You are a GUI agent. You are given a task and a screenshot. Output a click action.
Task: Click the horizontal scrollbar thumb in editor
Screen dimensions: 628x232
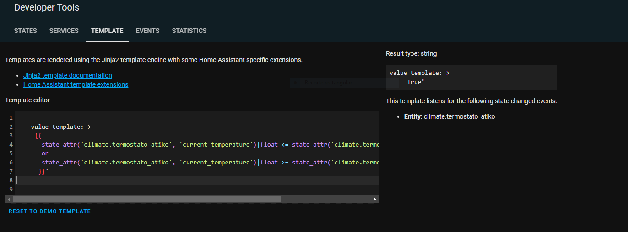coord(146,200)
